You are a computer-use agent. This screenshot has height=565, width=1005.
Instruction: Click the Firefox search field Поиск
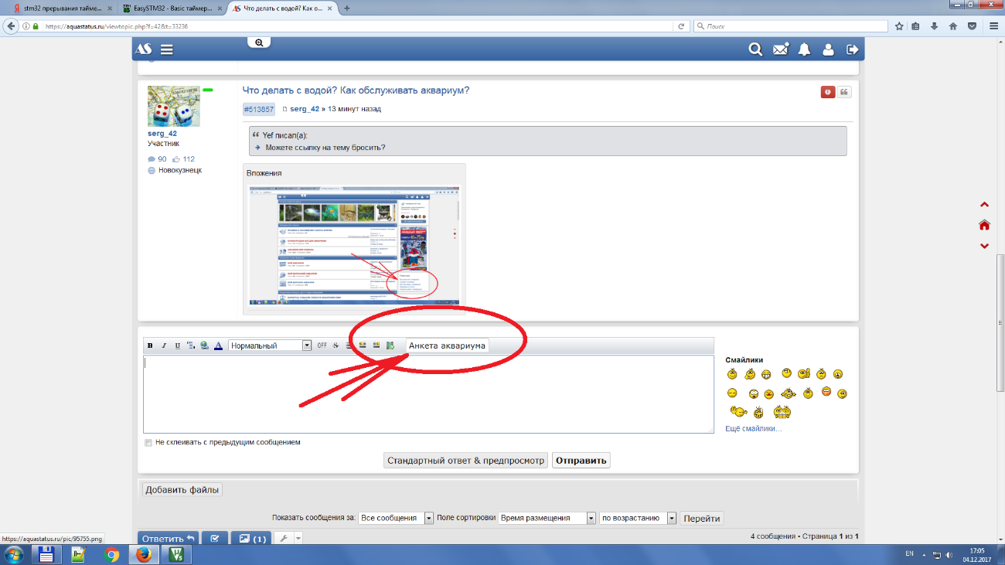click(x=792, y=26)
